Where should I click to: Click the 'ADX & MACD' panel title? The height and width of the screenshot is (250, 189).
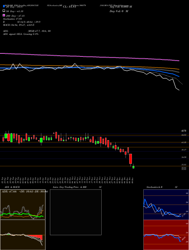click(12, 187)
